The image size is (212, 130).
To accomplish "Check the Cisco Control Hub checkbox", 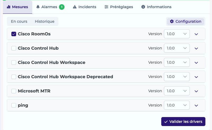I will coord(14,48).
